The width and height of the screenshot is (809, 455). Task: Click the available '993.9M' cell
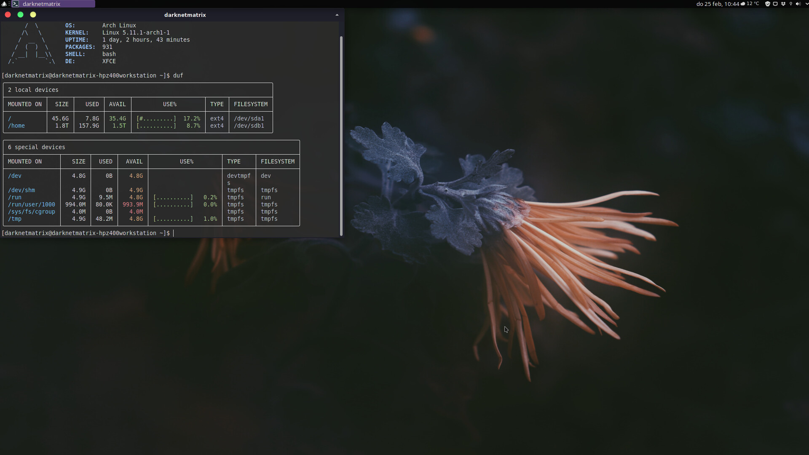[132, 204]
